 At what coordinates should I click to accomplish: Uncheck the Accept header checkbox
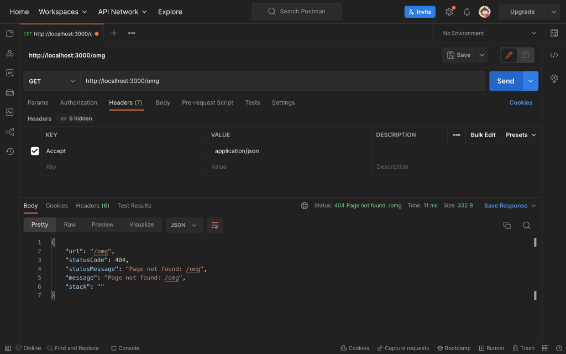[35, 151]
